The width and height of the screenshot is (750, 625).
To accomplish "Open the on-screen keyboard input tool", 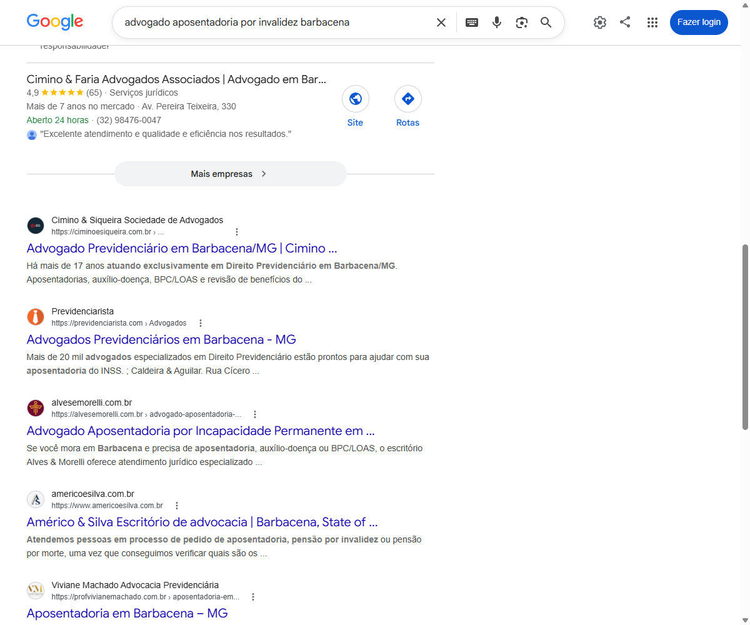I will click(x=472, y=22).
